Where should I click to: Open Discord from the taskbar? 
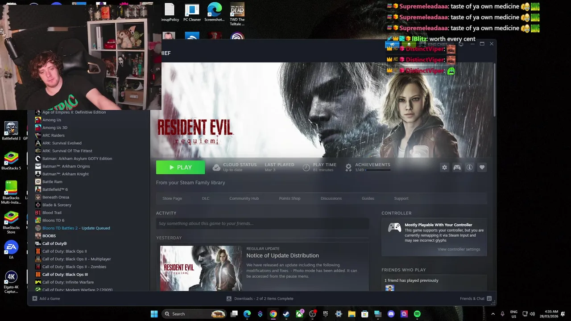tap(391, 314)
